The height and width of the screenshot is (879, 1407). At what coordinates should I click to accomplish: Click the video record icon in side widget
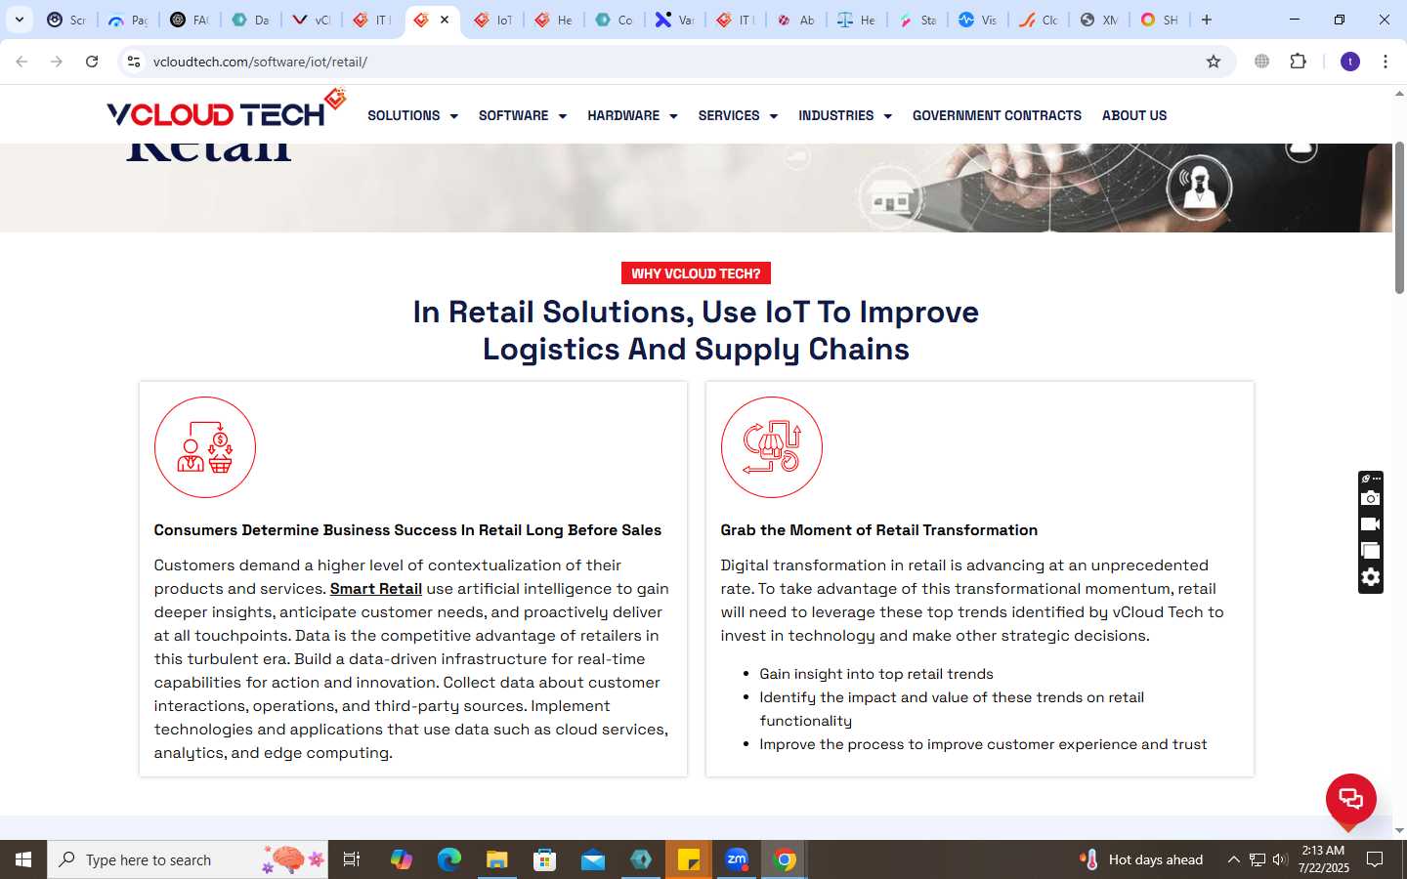pos(1371,524)
